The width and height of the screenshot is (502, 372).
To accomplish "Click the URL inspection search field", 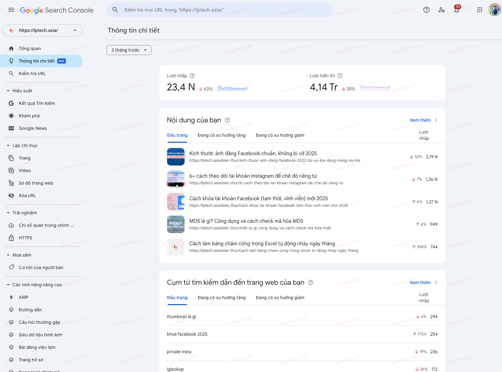I will tap(219, 10).
